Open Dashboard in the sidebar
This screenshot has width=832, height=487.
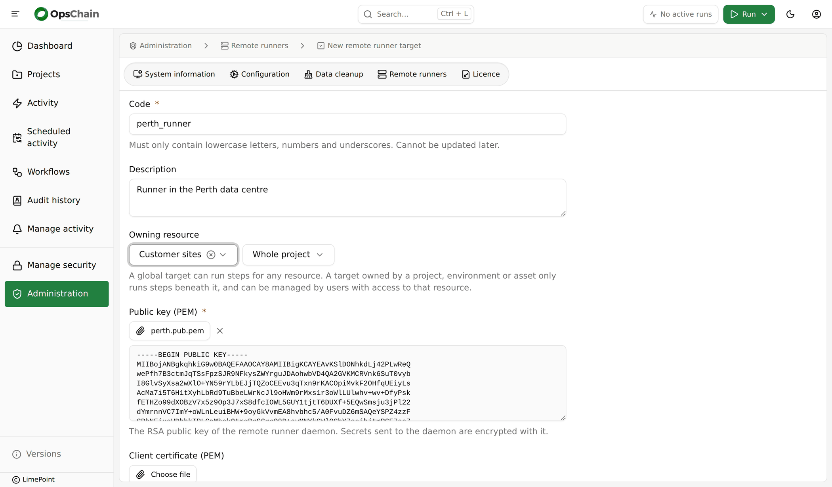tap(57, 46)
